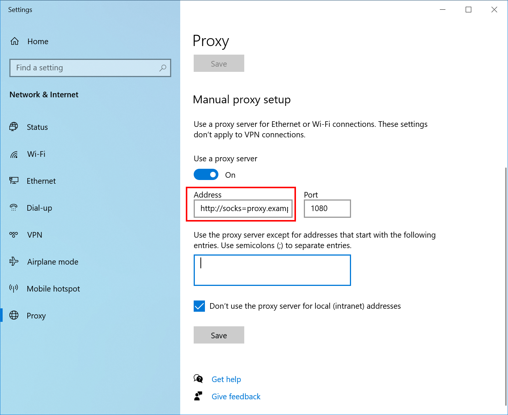
Task: Click the search magnifier in Find a setting
Action: click(163, 68)
